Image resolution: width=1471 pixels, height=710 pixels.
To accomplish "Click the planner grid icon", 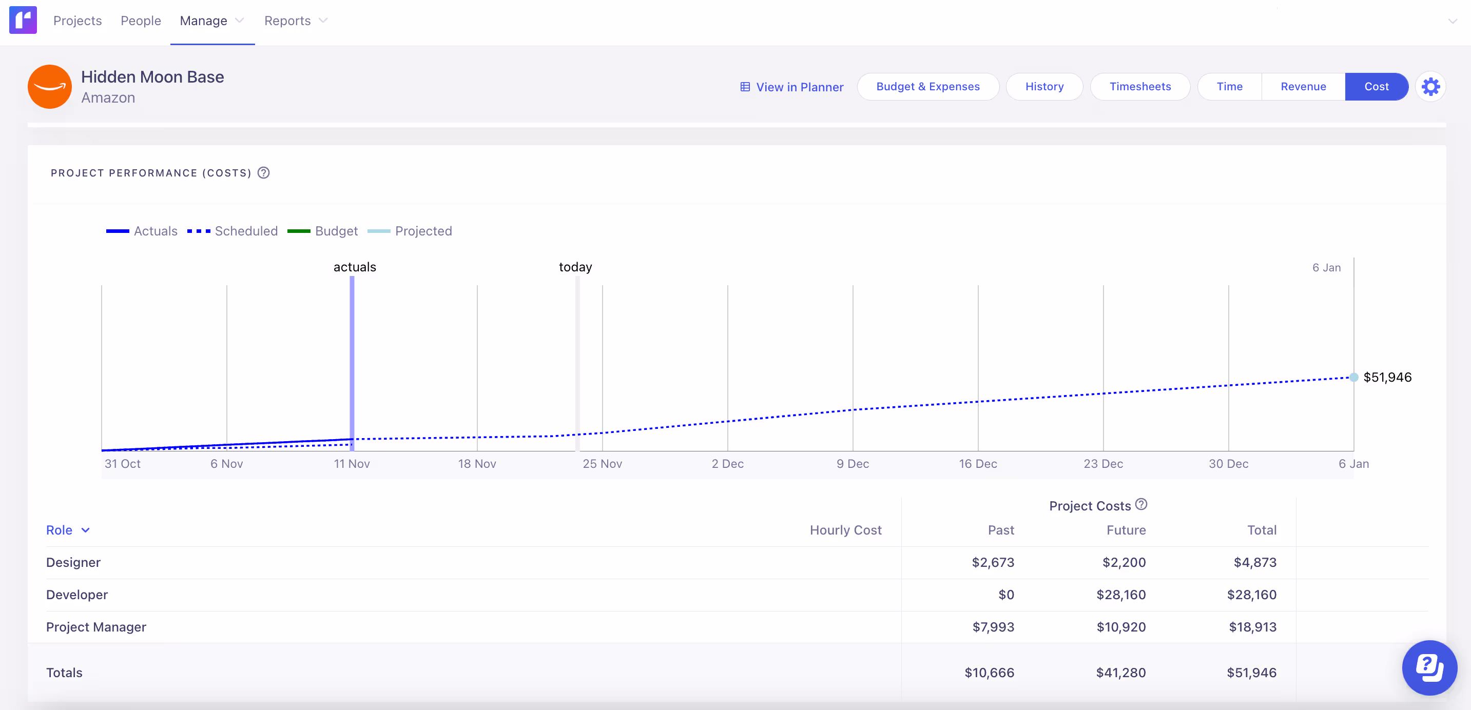I will (745, 87).
